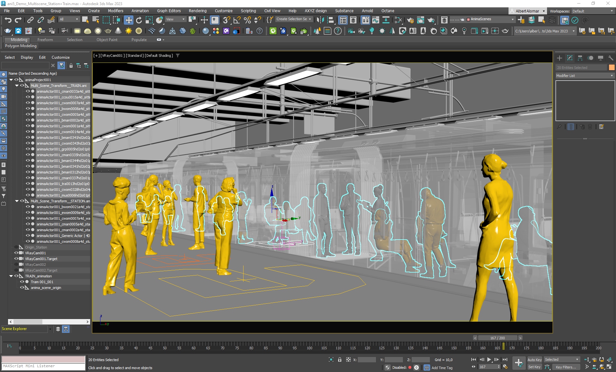Click the Angle Snap toggle icon
616x372 pixels.
pyautogui.click(x=237, y=20)
